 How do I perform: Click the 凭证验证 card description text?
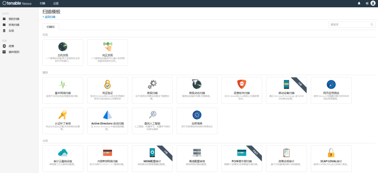(x=107, y=97)
